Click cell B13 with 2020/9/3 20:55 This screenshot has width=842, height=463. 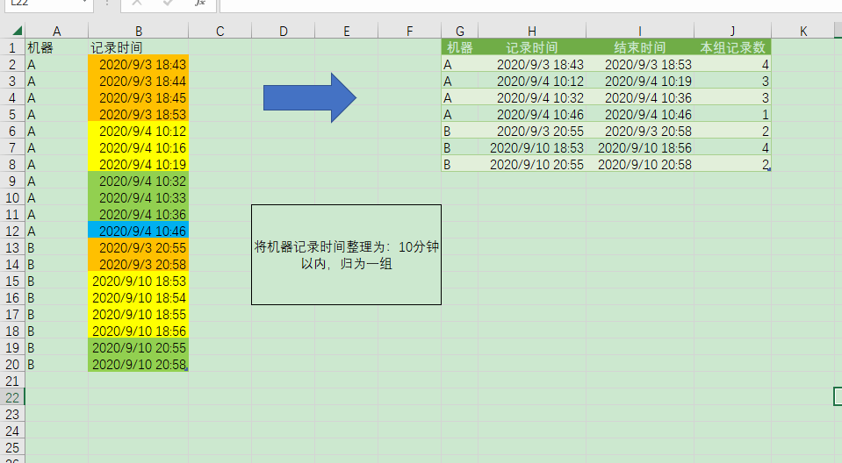click(x=139, y=247)
